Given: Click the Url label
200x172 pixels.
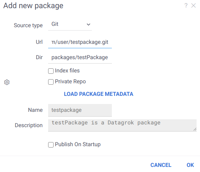Looking at the screenshot, I should point(39,42).
